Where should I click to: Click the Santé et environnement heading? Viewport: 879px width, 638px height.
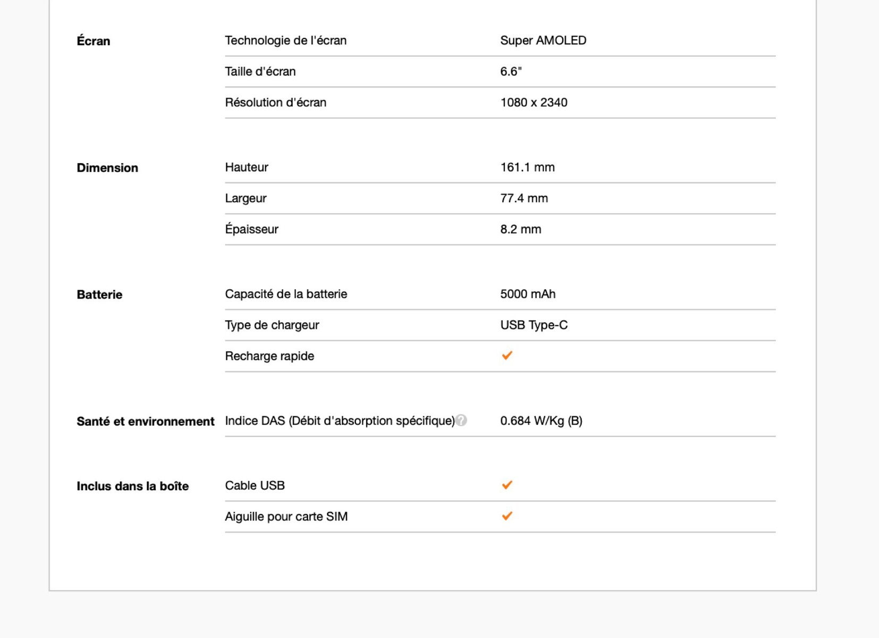pos(146,422)
